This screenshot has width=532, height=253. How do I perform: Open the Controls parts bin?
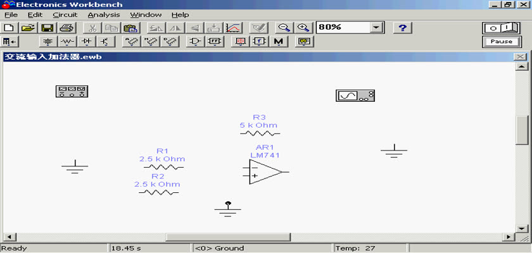pyautogui.click(x=259, y=42)
